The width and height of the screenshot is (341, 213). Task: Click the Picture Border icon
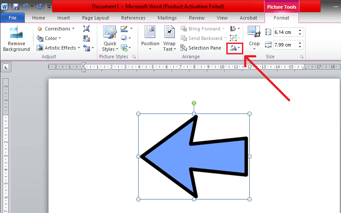pyautogui.click(x=124, y=29)
